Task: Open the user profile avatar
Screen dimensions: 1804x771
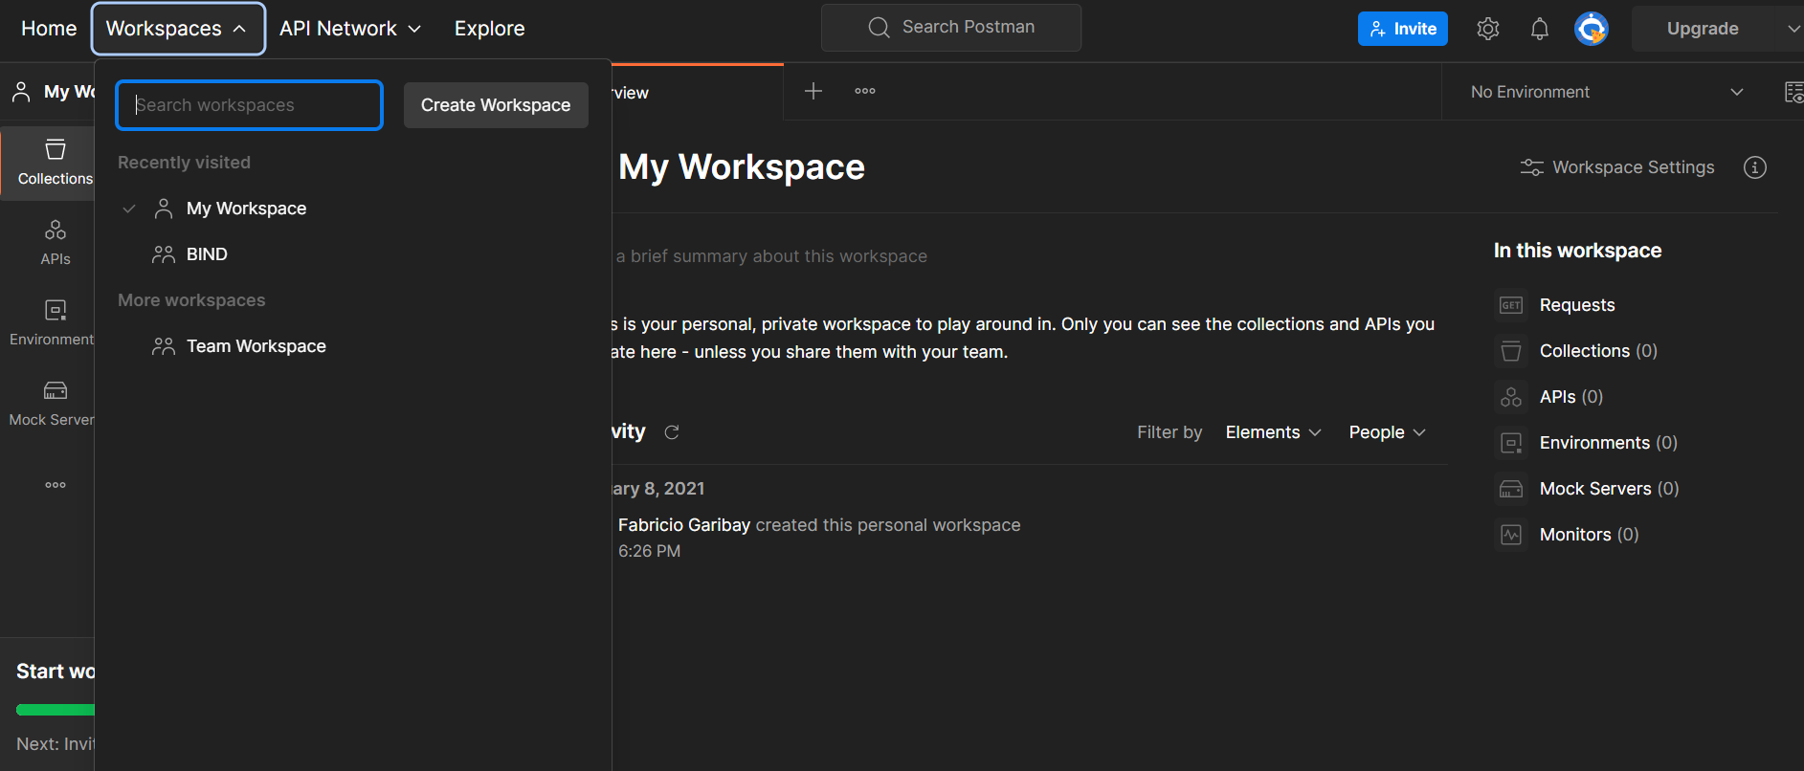Action: pos(1591,29)
